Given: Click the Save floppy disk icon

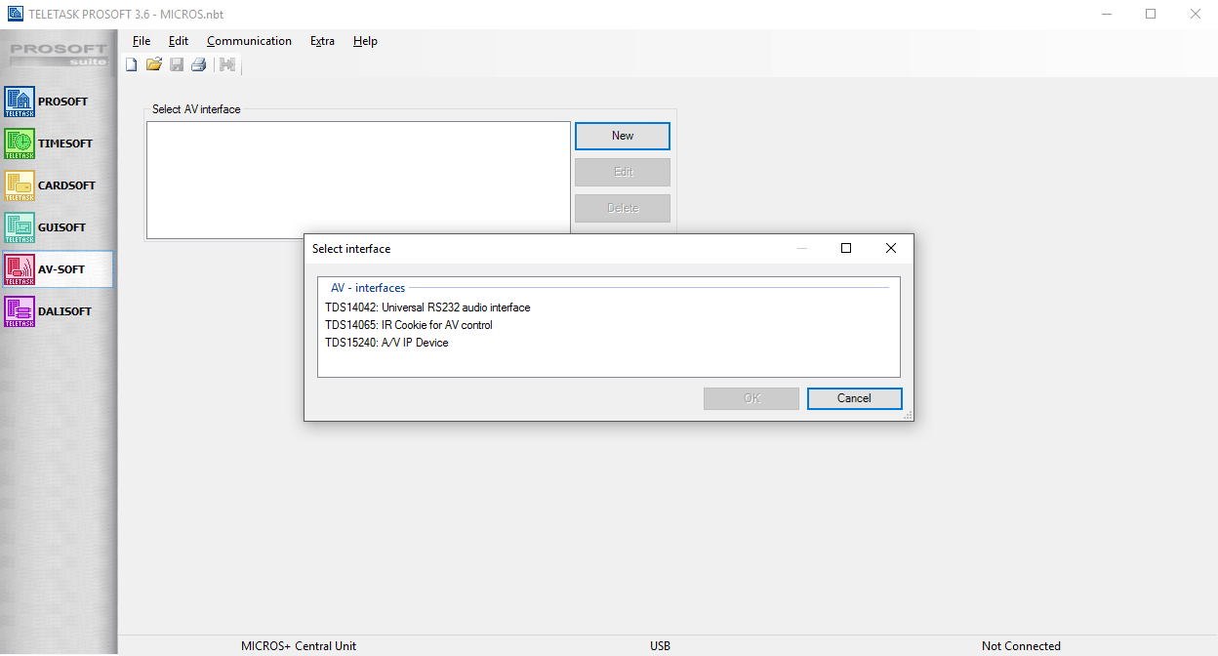Looking at the screenshot, I should [177, 65].
